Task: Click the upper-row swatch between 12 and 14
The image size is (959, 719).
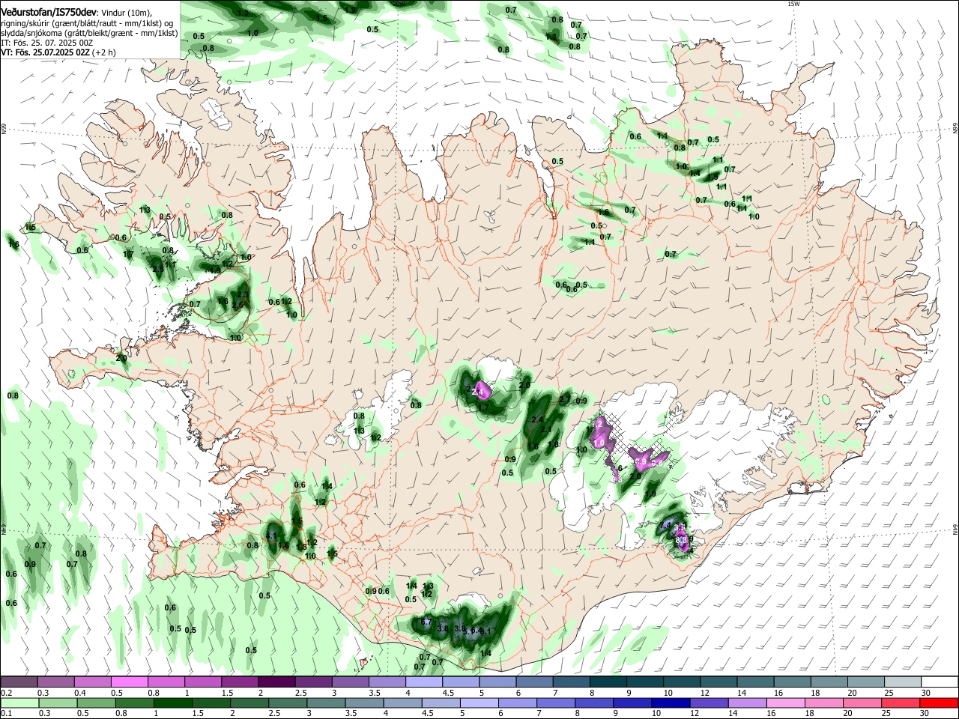Action: pos(718,682)
